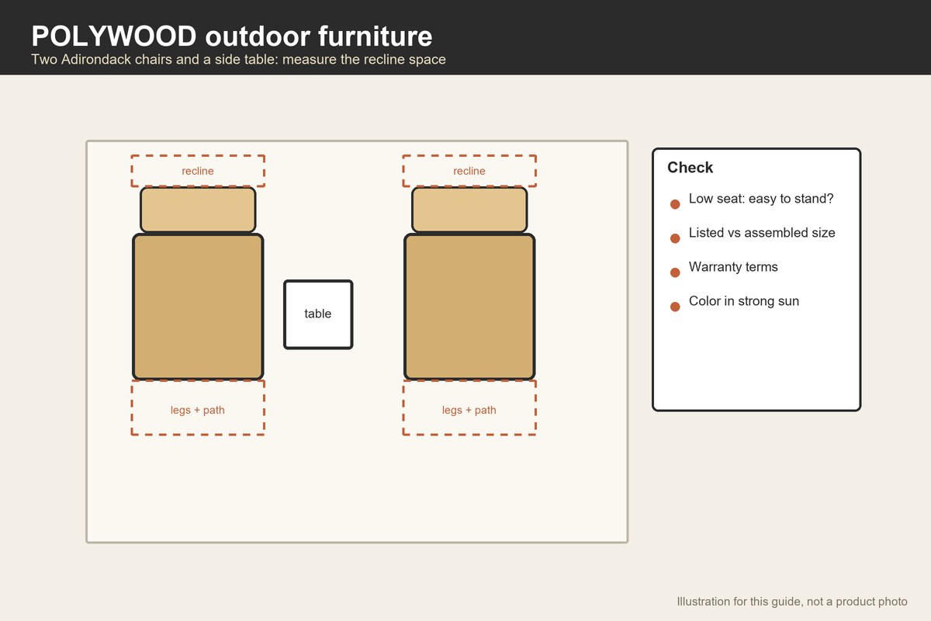Select the 'table' square in the diagram

click(x=318, y=314)
